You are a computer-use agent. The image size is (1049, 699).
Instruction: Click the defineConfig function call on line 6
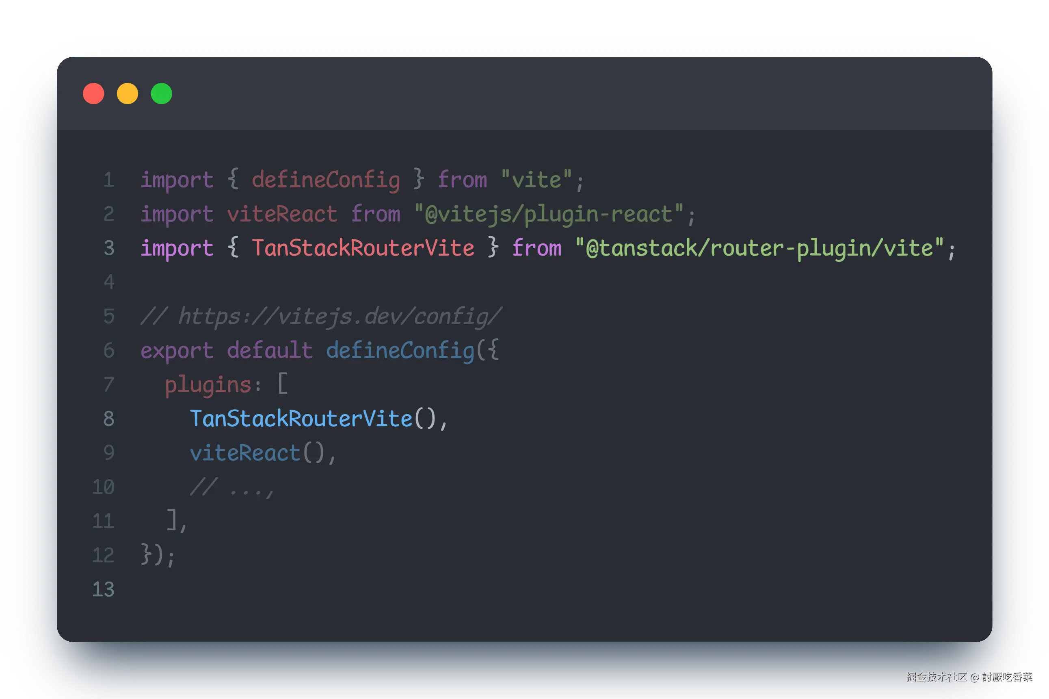400,351
